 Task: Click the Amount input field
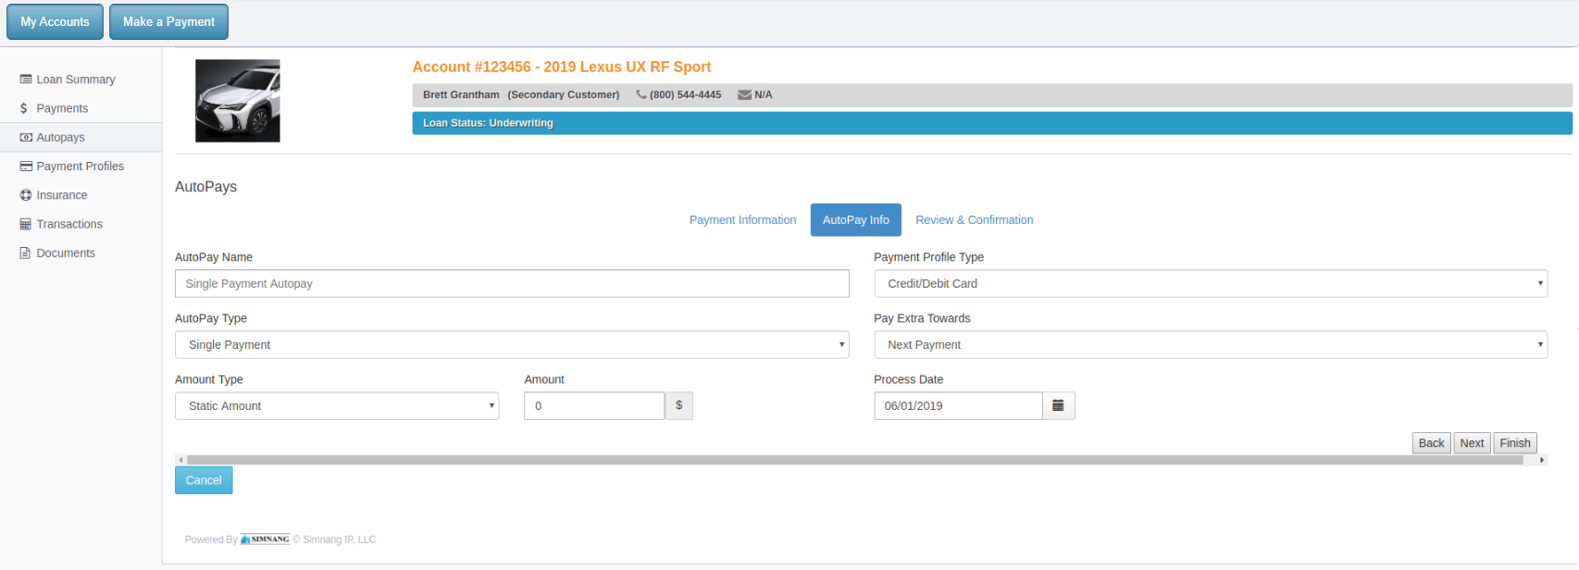tap(594, 405)
